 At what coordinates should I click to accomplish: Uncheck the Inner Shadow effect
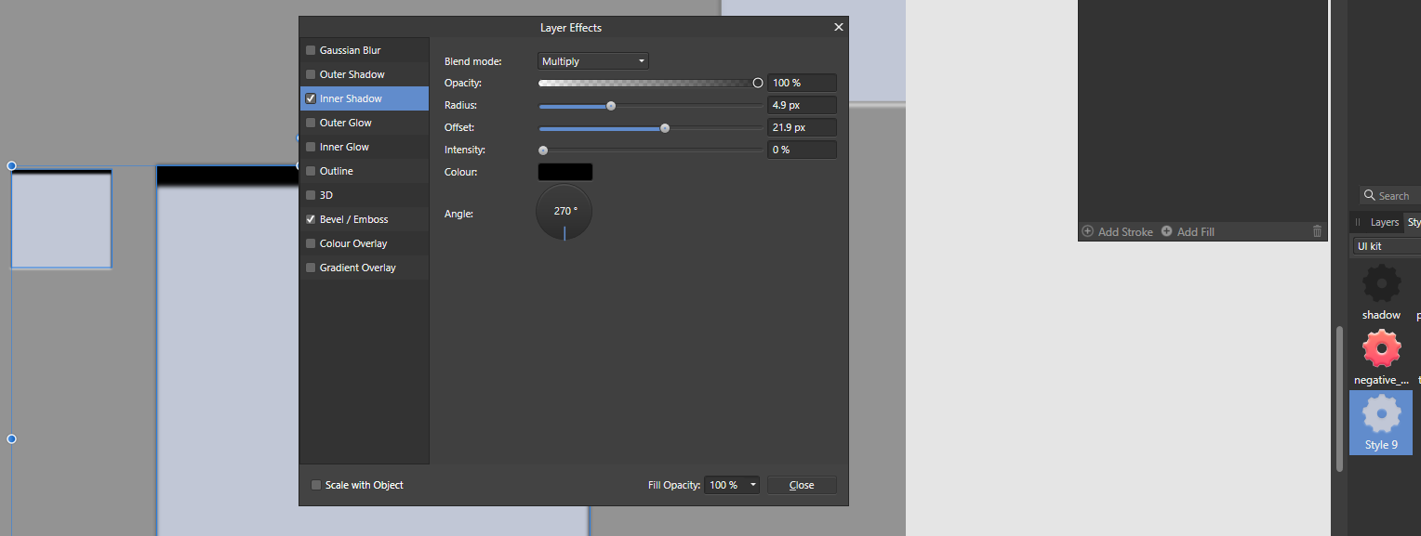[x=311, y=98]
